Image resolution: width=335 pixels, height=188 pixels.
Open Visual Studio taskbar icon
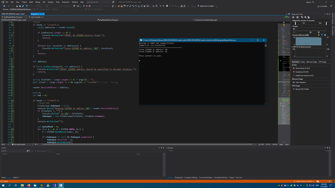click(x=54, y=185)
